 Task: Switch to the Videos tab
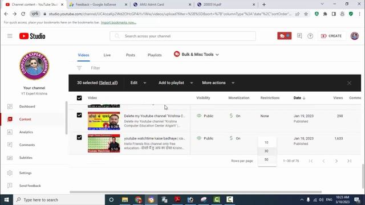click(84, 55)
